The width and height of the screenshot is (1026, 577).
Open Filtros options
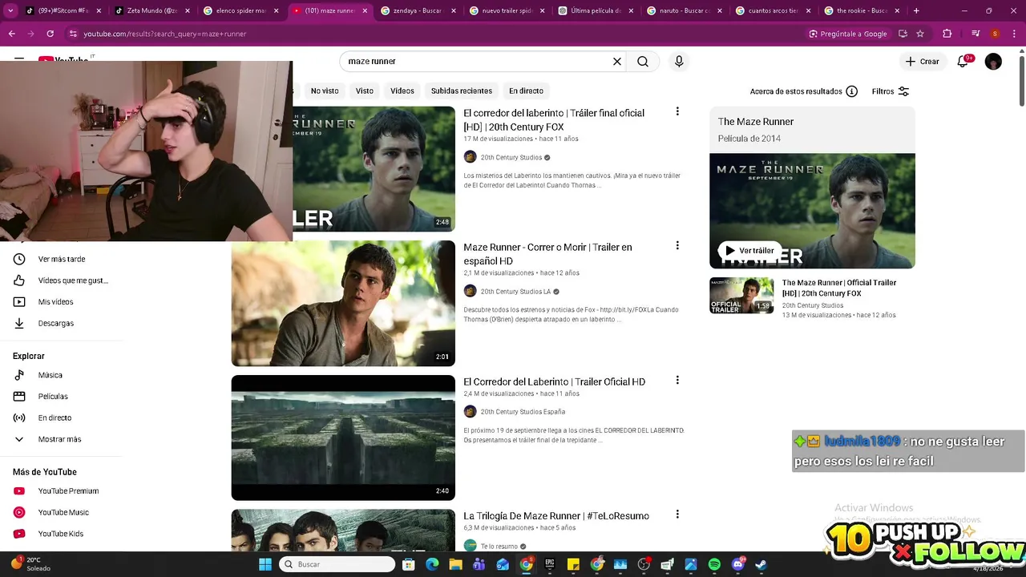pos(891,91)
